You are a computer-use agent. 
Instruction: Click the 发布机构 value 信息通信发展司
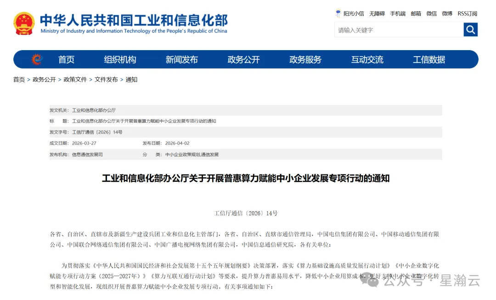(x=87, y=155)
